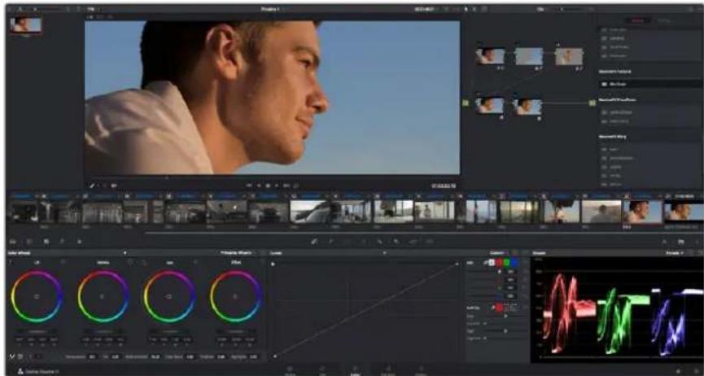Open the Color Match palette icon
704x376 pixels.
point(29,242)
